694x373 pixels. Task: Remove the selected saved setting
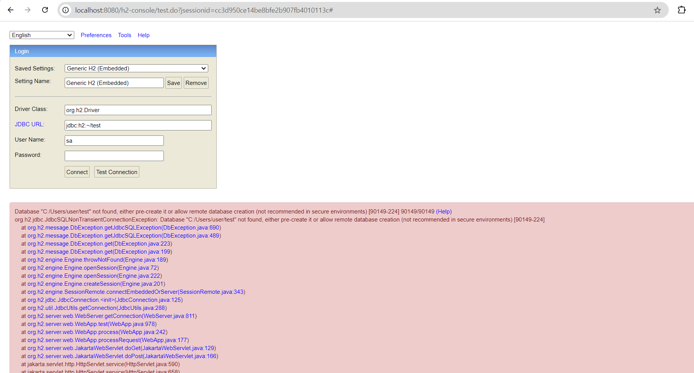click(x=196, y=83)
